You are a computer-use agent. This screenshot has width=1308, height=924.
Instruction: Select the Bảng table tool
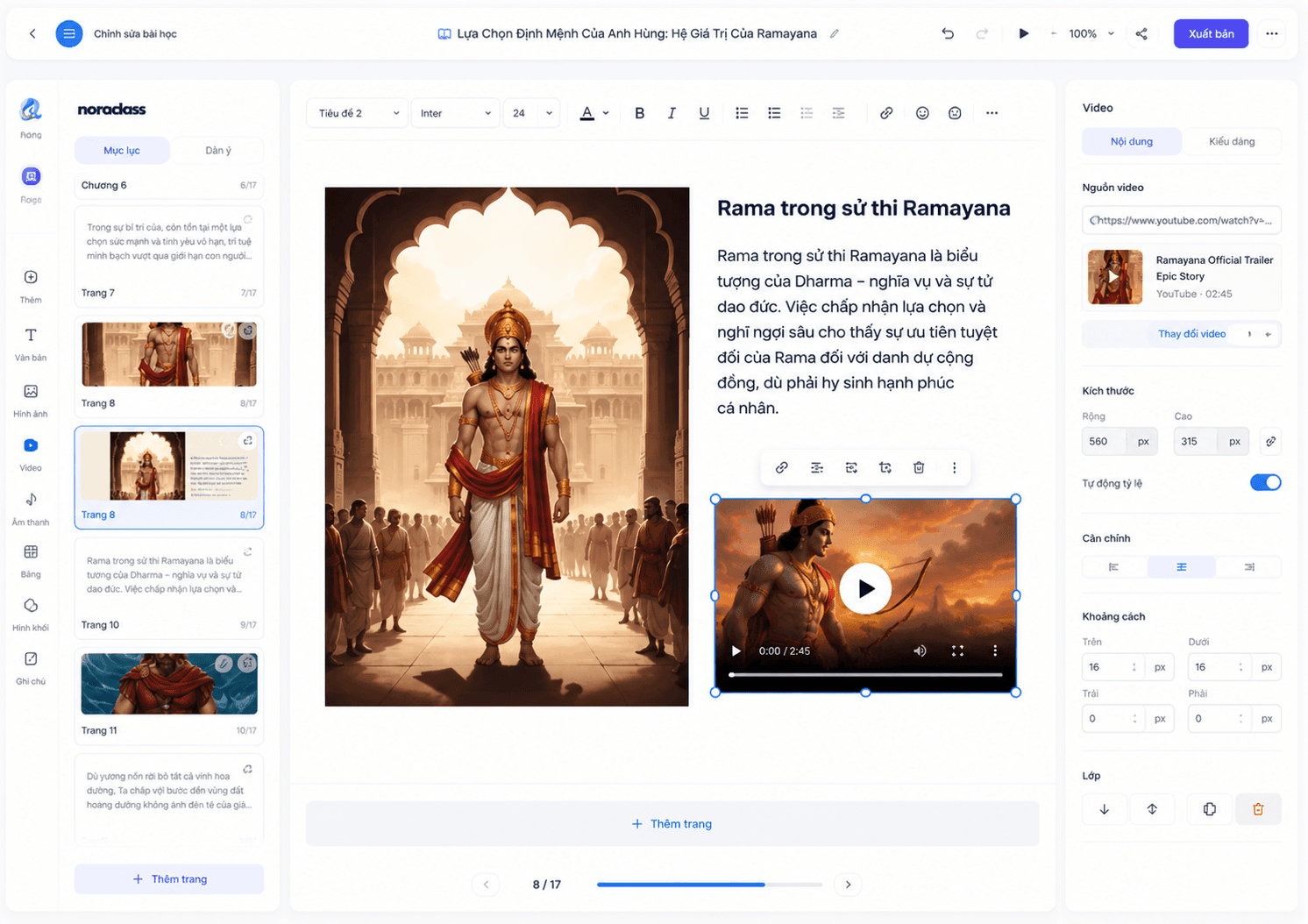31,561
